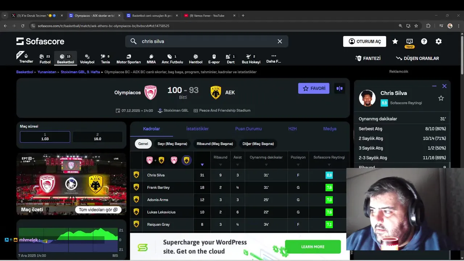
Task: Select Trendler in the sports bar
Action: point(26,58)
